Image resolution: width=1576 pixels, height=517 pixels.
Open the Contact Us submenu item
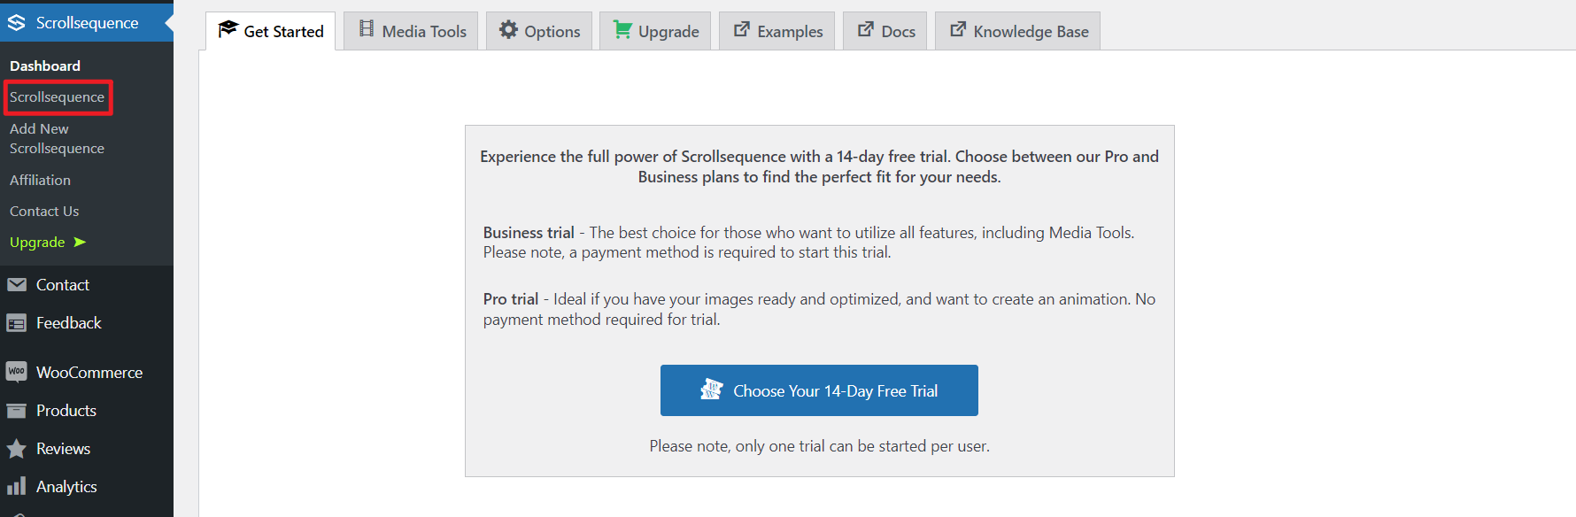(x=44, y=211)
